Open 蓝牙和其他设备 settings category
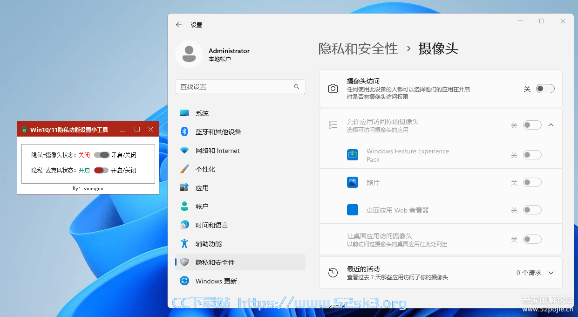The width and height of the screenshot is (578, 317). pos(240,132)
